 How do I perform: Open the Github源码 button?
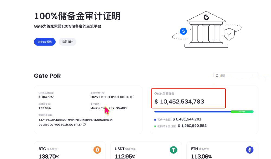point(44,42)
